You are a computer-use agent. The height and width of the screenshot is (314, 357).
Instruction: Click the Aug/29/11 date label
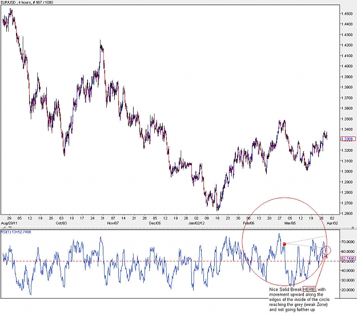tap(9, 223)
